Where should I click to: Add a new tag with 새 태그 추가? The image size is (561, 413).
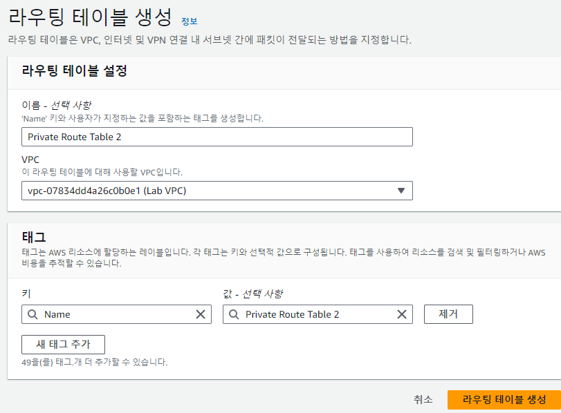click(x=64, y=345)
